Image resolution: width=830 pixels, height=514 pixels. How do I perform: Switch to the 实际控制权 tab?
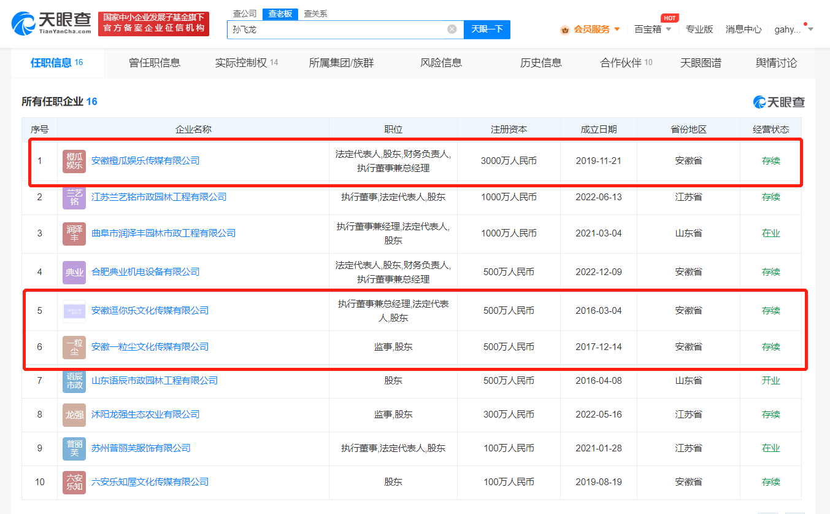(247, 63)
